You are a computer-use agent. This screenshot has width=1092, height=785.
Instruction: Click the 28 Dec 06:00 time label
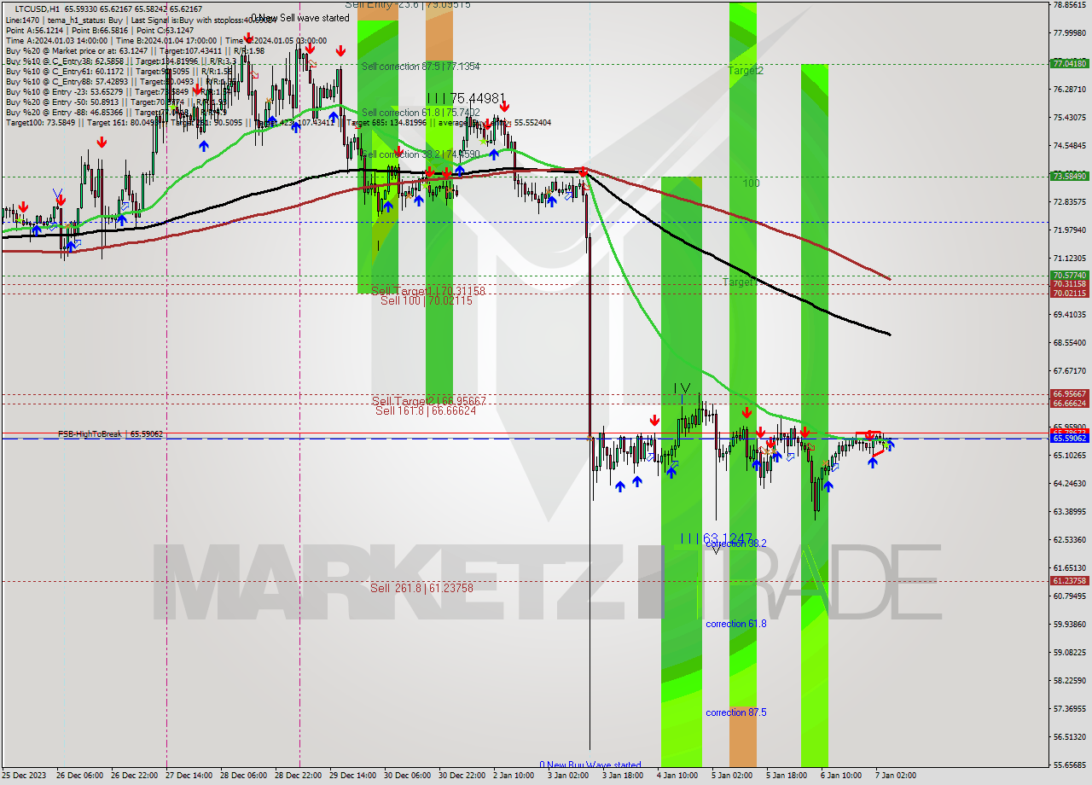click(x=244, y=776)
